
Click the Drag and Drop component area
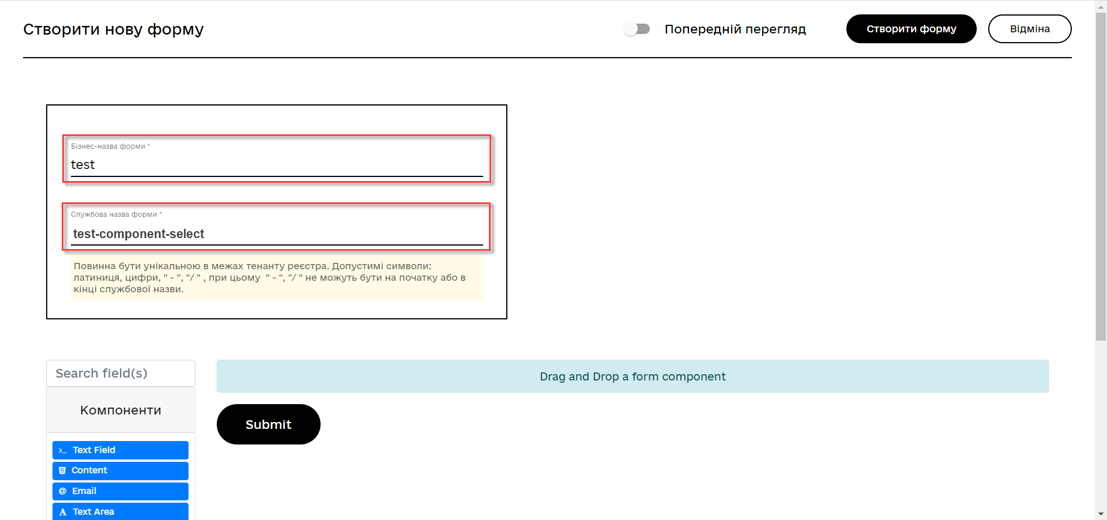tap(632, 376)
